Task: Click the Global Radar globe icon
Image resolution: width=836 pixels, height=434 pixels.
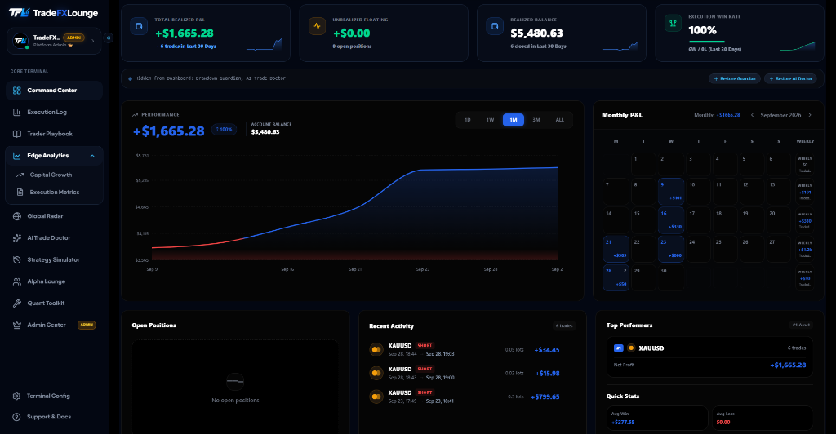Action: [17, 216]
